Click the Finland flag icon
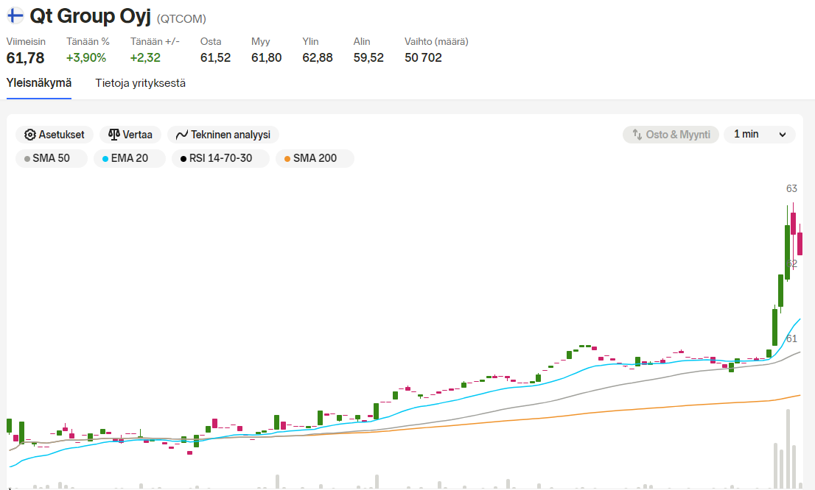Viewport: 815px width, 490px height. (x=15, y=15)
